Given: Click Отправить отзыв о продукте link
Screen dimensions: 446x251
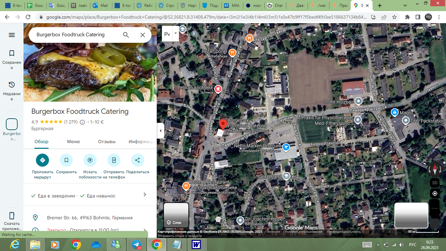Looking at the screenshot, I should coord(180,236).
